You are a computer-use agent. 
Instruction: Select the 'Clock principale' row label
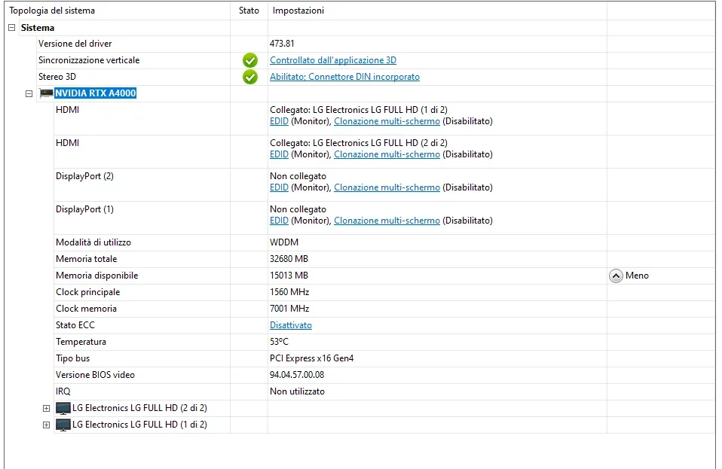pyautogui.click(x=88, y=292)
